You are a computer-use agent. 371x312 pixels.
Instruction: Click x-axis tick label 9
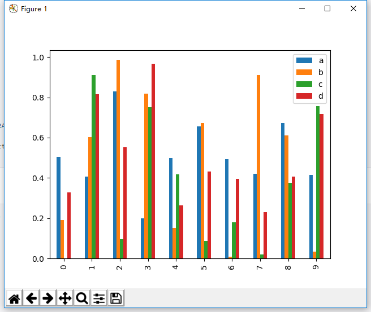click(x=316, y=267)
